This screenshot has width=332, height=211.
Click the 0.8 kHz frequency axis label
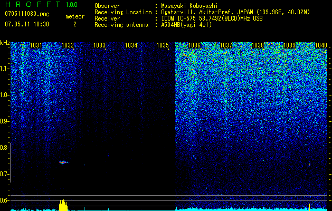pyautogui.click(x=4, y=148)
